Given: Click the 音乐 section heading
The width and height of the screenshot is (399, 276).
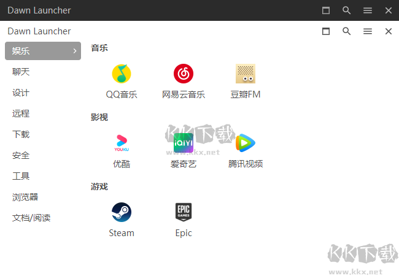Looking at the screenshot, I should click(x=99, y=48).
